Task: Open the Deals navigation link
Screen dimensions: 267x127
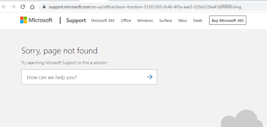Action: coord(198,21)
